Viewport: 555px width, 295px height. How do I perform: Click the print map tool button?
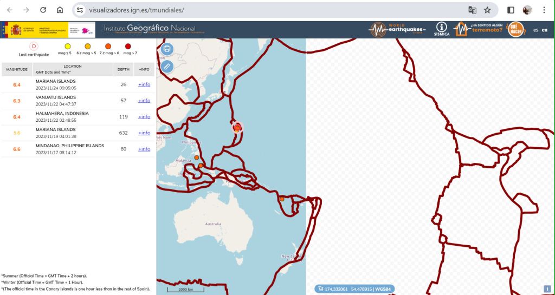coord(167,49)
